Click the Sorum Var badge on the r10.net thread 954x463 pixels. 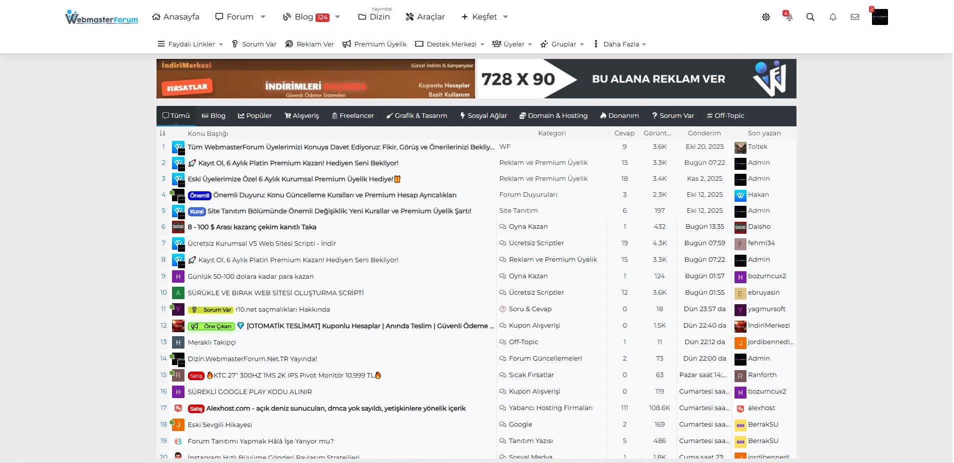212,310
